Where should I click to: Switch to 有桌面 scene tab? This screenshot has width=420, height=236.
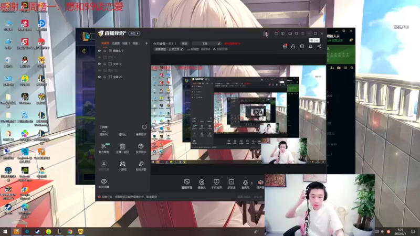click(x=106, y=44)
